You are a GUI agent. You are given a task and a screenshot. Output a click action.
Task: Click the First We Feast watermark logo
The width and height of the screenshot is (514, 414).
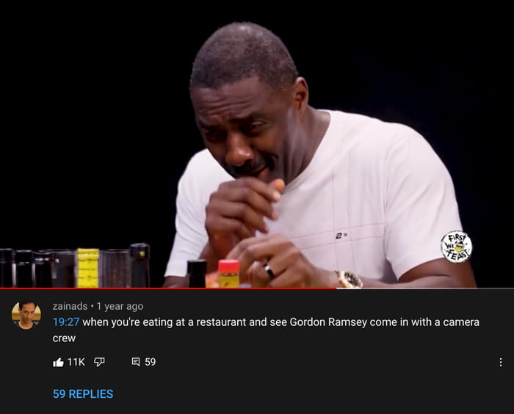click(x=456, y=247)
